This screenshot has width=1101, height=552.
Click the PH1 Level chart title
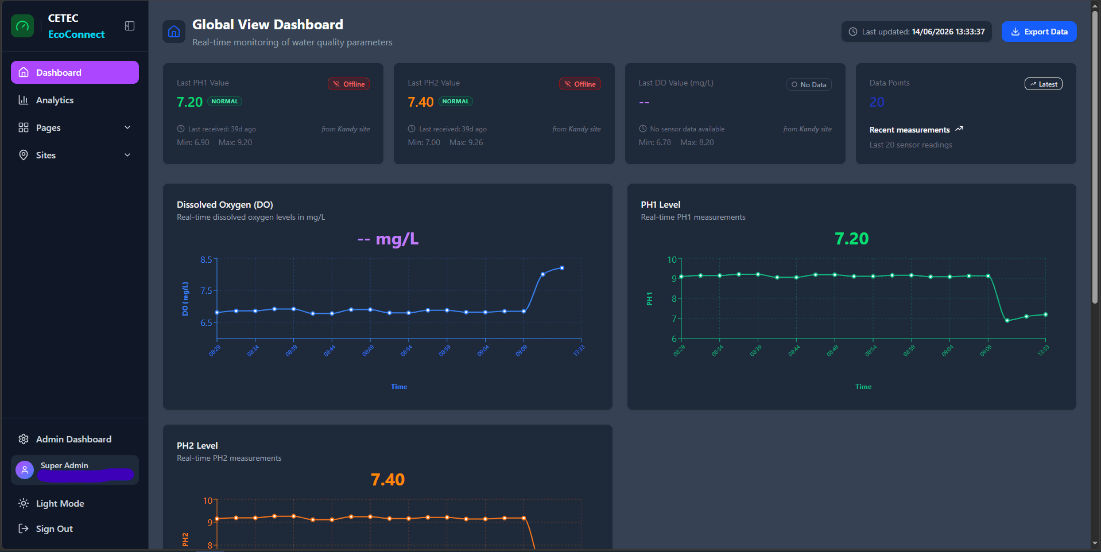tap(661, 204)
